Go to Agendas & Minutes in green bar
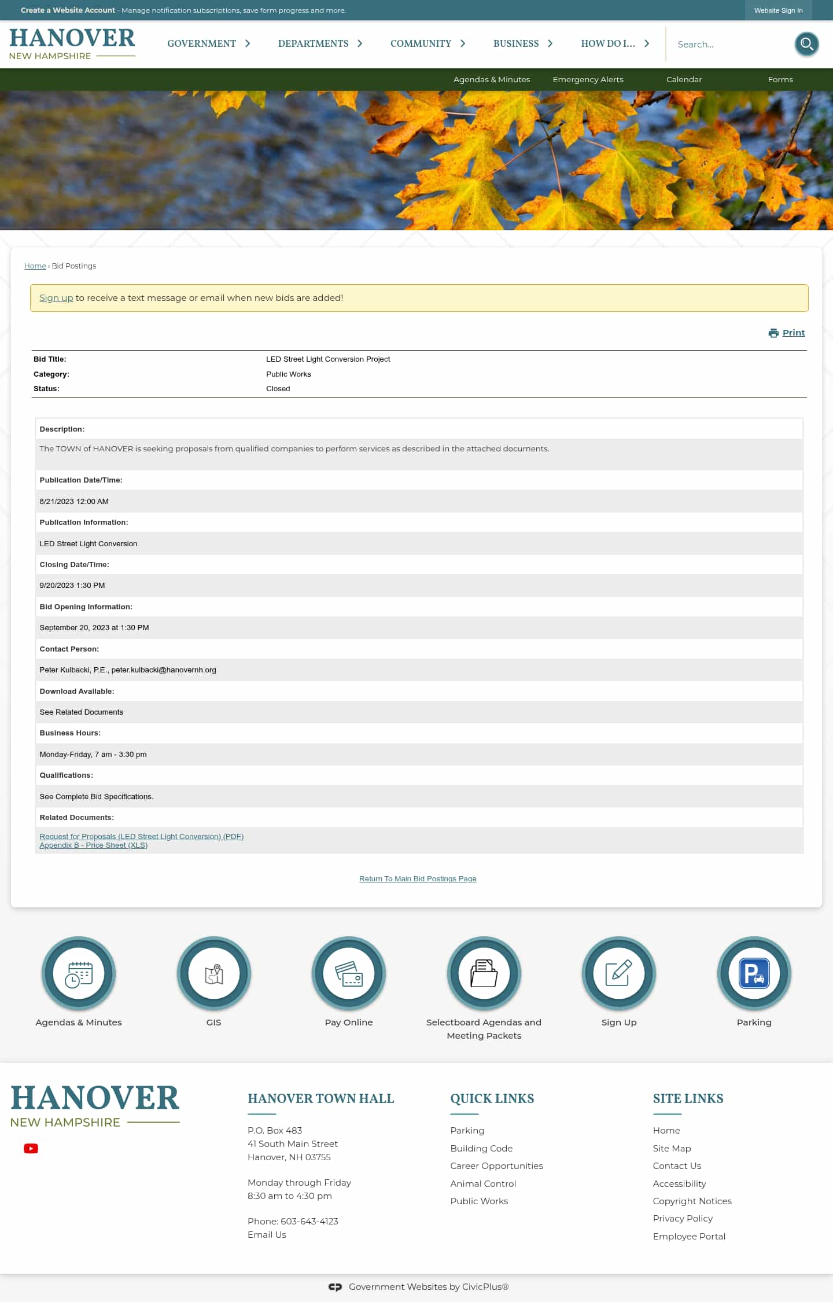 pos(492,79)
